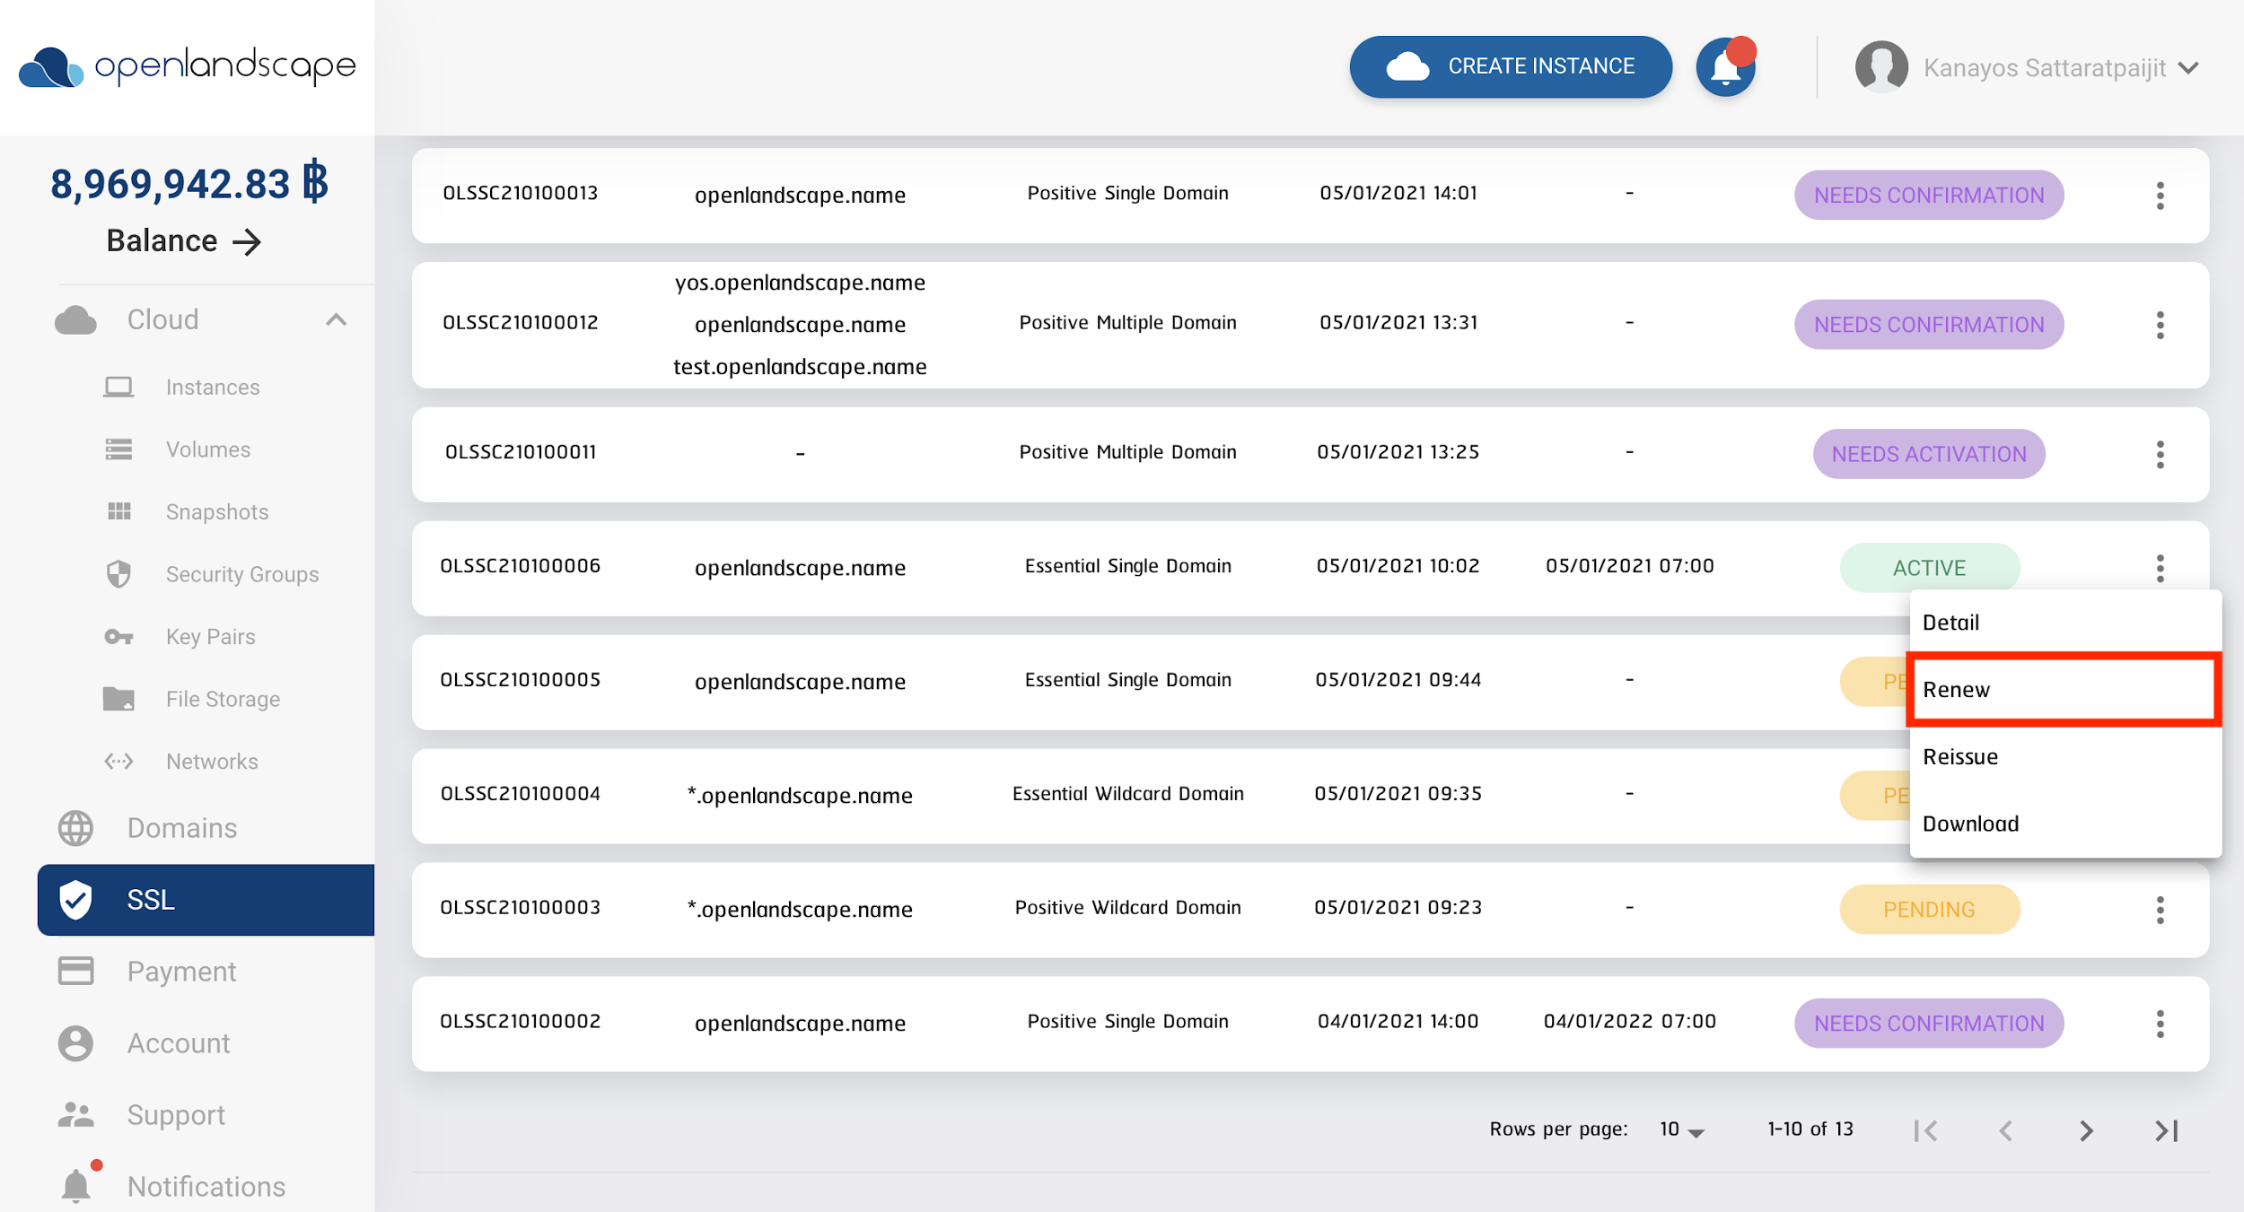This screenshot has width=2244, height=1212.
Task: Open the Networks page
Action: (211, 761)
